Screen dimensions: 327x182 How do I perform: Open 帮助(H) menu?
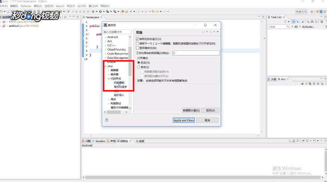(105, 6)
